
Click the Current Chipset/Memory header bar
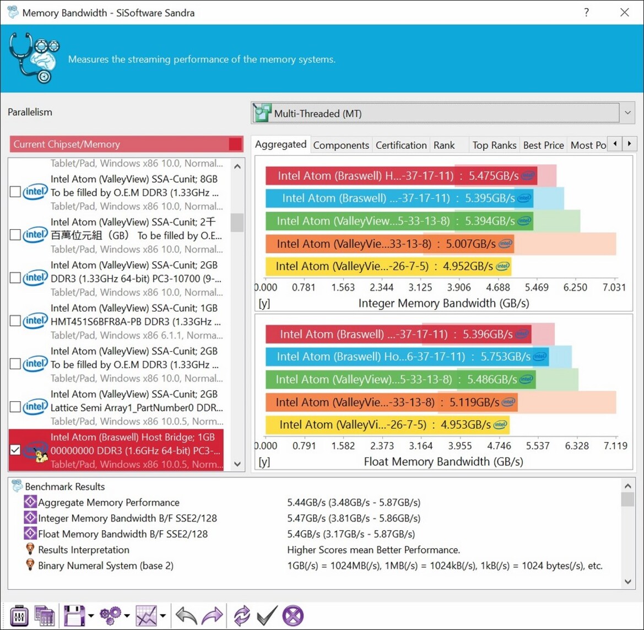[x=127, y=144]
